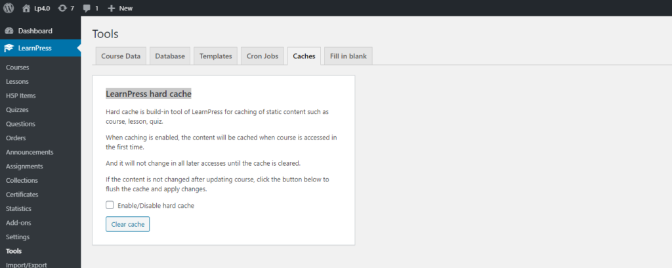The width and height of the screenshot is (672, 268).
Task: Open the Fill in blank tab
Action: pos(348,56)
